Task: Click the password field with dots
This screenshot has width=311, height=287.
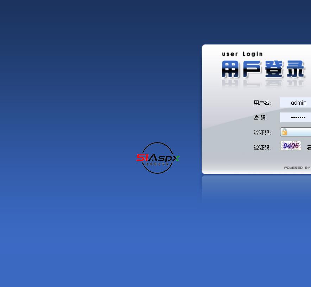Action: pyautogui.click(x=296, y=117)
